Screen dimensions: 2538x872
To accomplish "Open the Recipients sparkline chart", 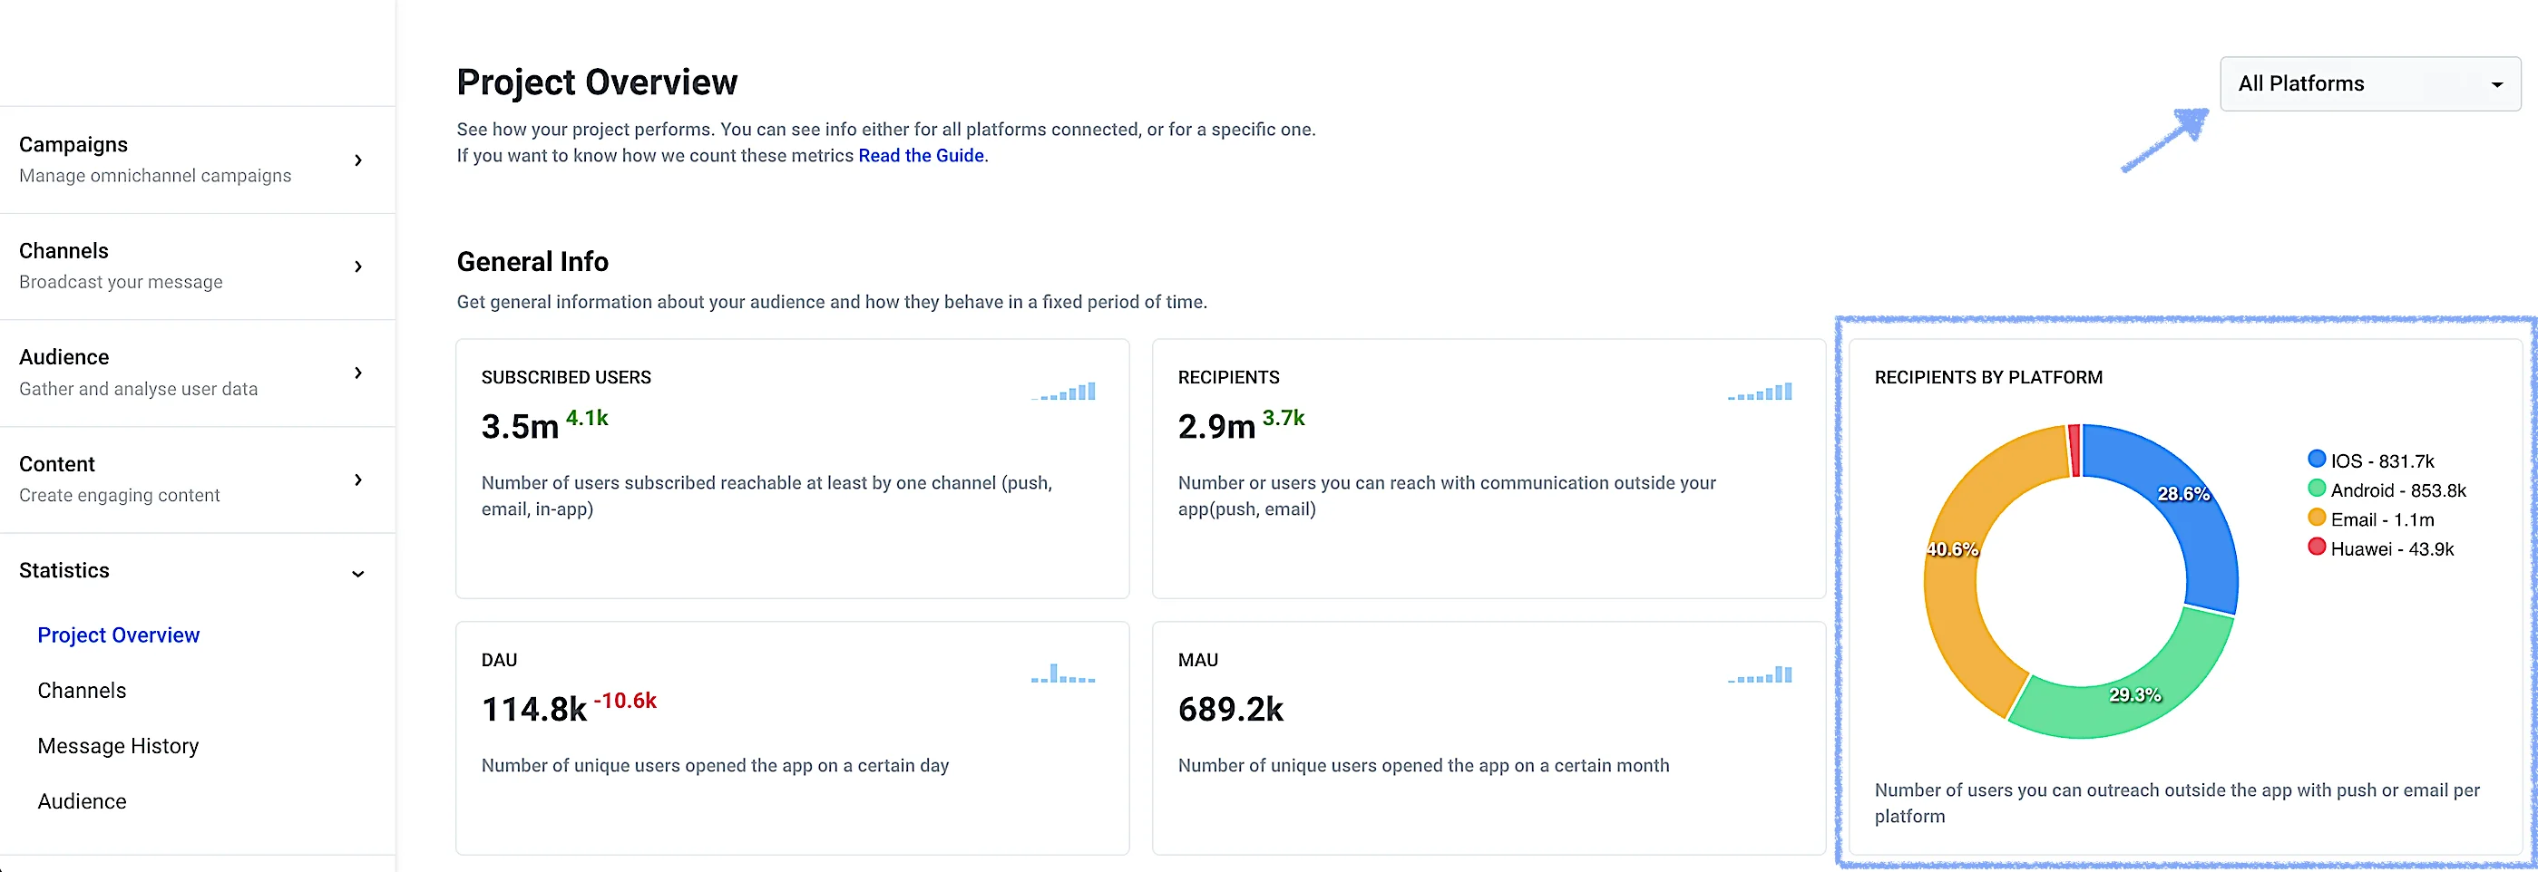I will [x=1761, y=392].
